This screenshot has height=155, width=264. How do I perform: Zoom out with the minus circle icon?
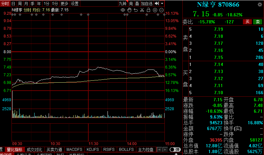click(x=161, y=10)
